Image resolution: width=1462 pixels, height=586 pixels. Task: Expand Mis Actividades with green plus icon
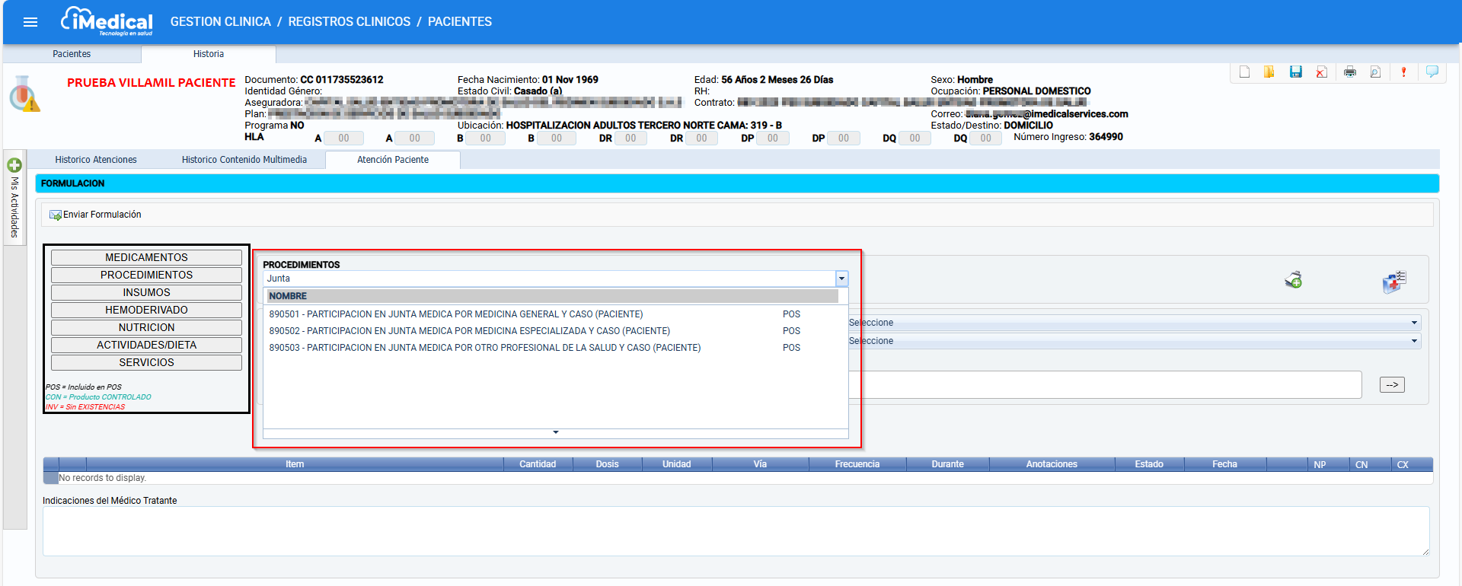pyautogui.click(x=14, y=164)
